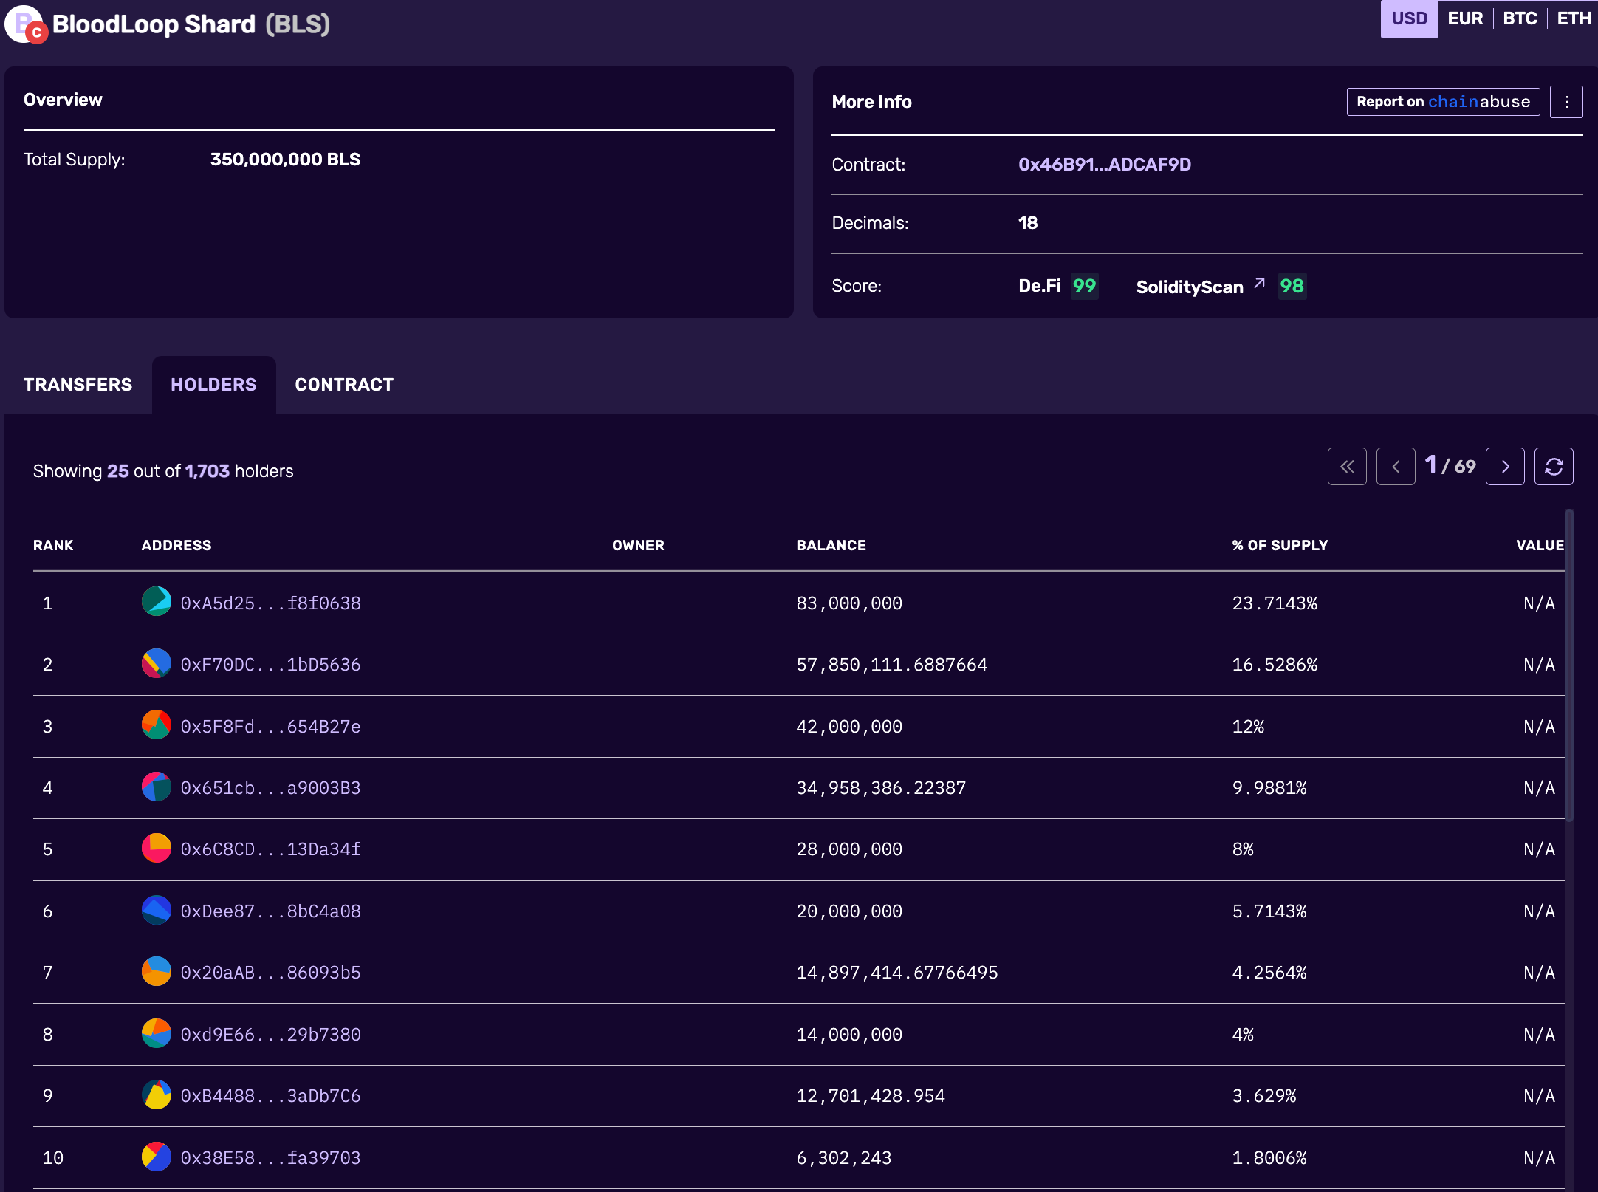Jump to first holders page

coord(1347,467)
